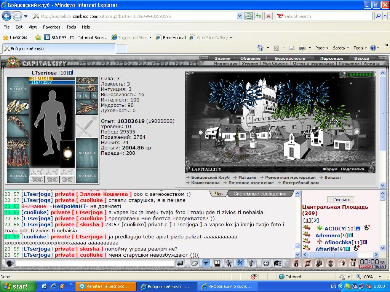Click the red pulse clan icon beside Afinochka

point(320,241)
